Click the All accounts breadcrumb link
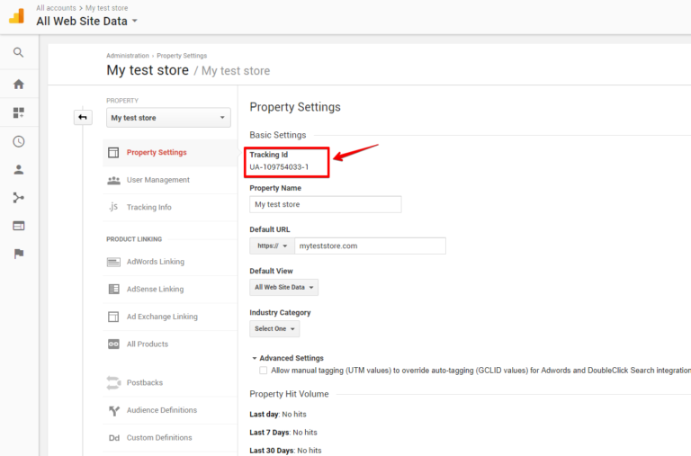 coord(56,8)
